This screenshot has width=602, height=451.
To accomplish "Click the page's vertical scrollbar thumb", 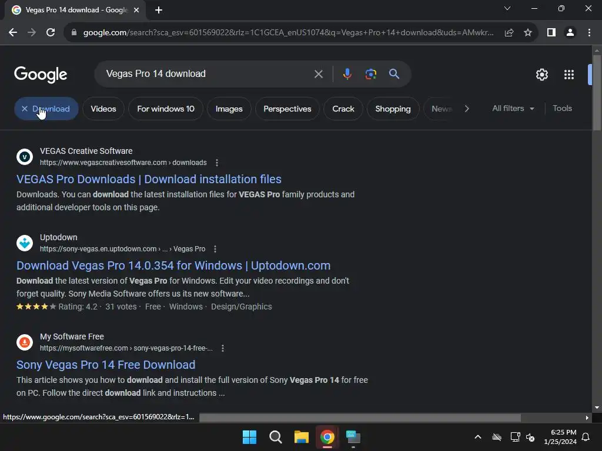I will pyautogui.click(x=597, y=93).
